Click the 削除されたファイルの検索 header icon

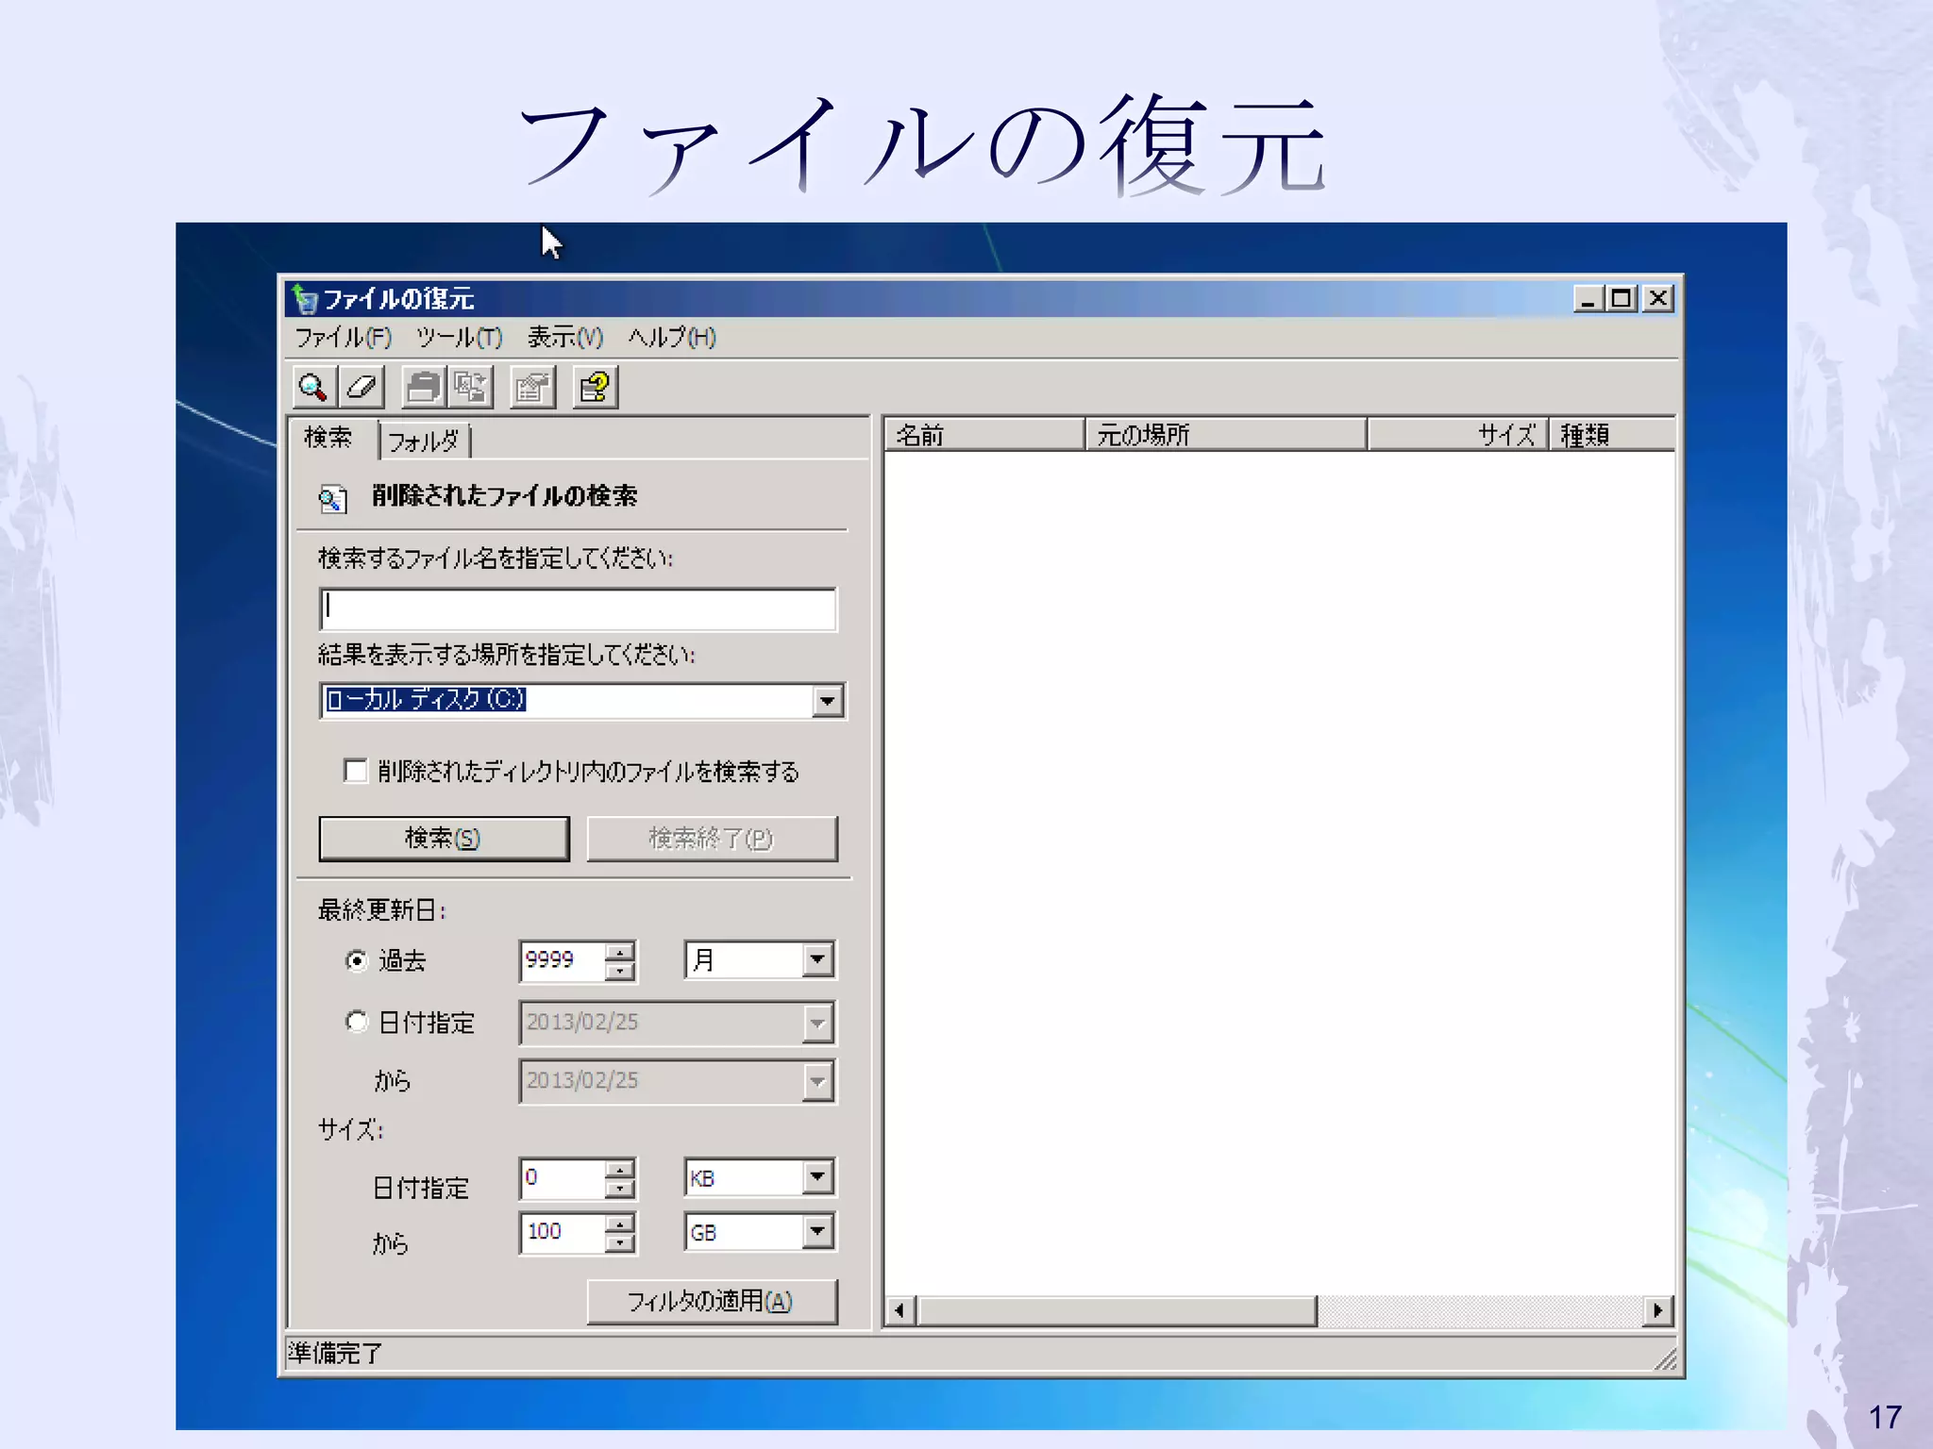click(x=332, y=498)
